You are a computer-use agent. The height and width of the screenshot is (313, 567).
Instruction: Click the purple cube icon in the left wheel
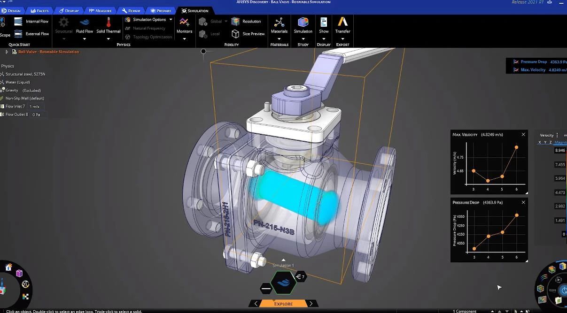(19, 273)
